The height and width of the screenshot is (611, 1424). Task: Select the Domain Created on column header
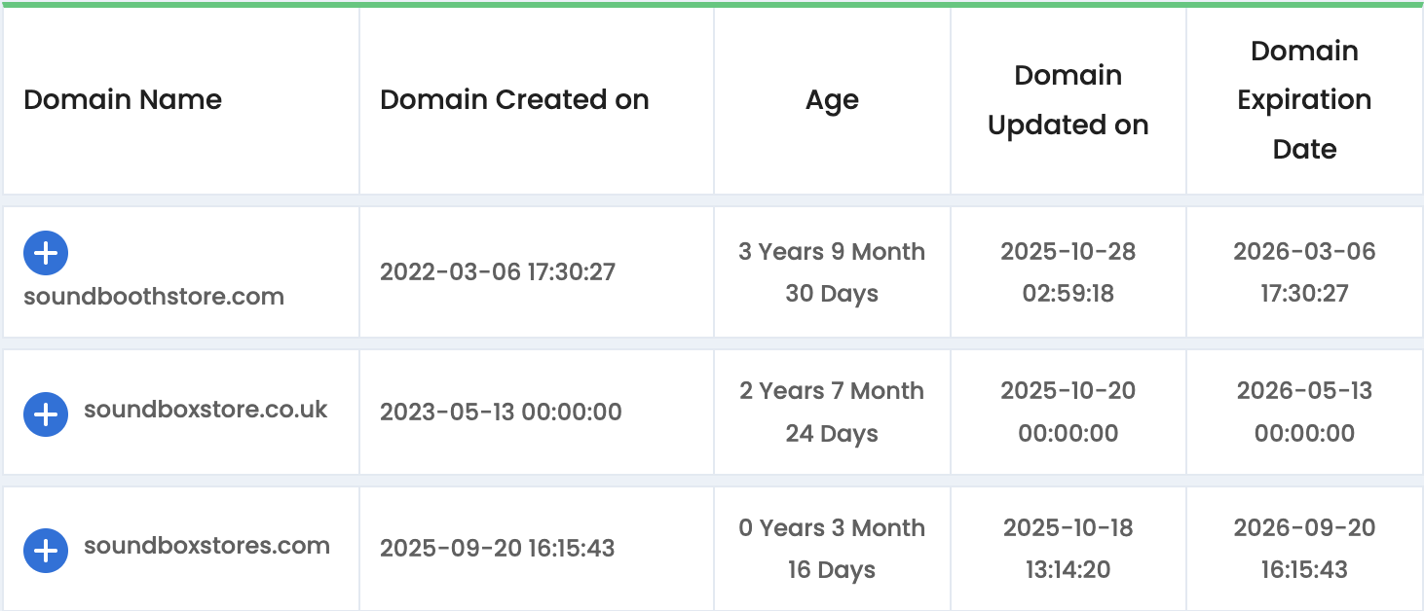point(514,99)
